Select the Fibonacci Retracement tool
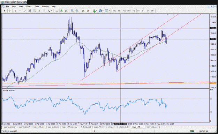The height and width of the screenshot is (134, 218). (34, 11)
